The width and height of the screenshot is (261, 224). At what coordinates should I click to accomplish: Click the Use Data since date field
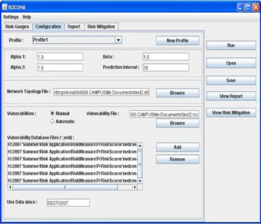[68, 202]
